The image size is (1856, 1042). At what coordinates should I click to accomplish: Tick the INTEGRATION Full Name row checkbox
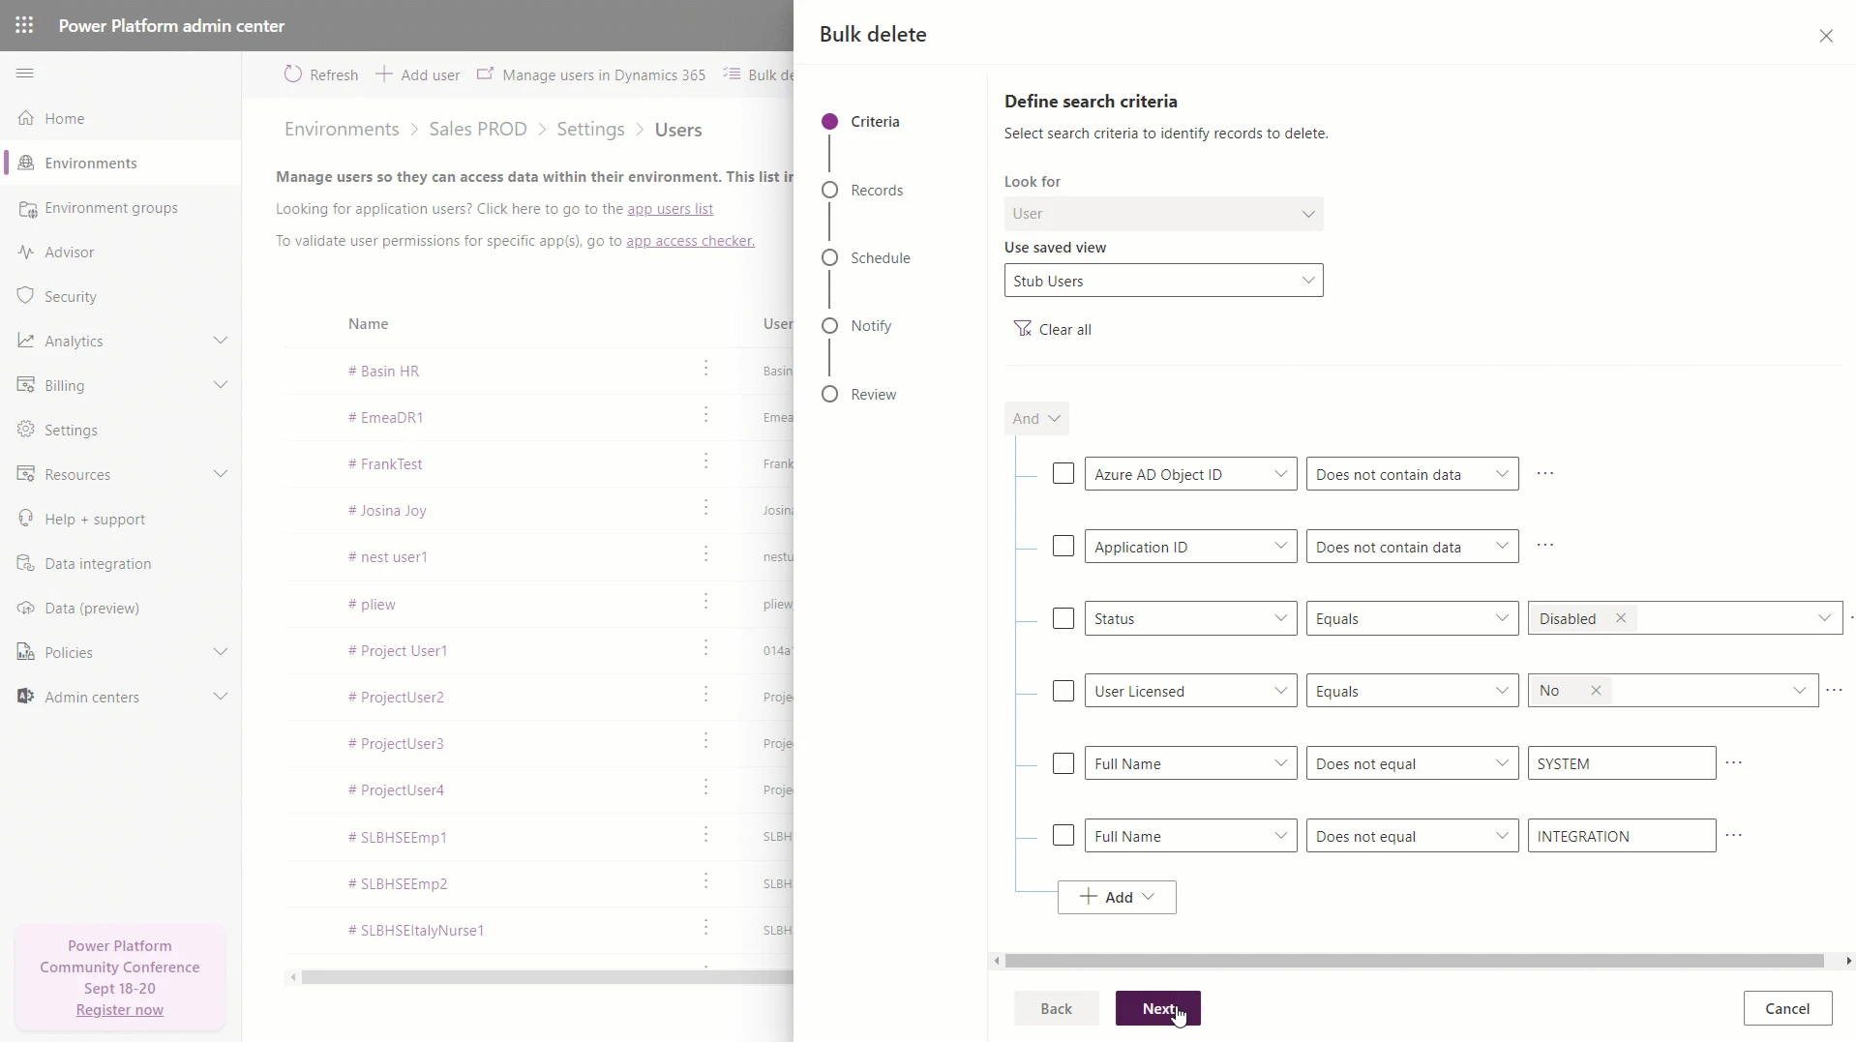(1063, 836)
